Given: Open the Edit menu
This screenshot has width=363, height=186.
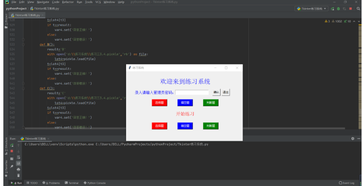Looking at the screenshot, I should pos(22,2).
